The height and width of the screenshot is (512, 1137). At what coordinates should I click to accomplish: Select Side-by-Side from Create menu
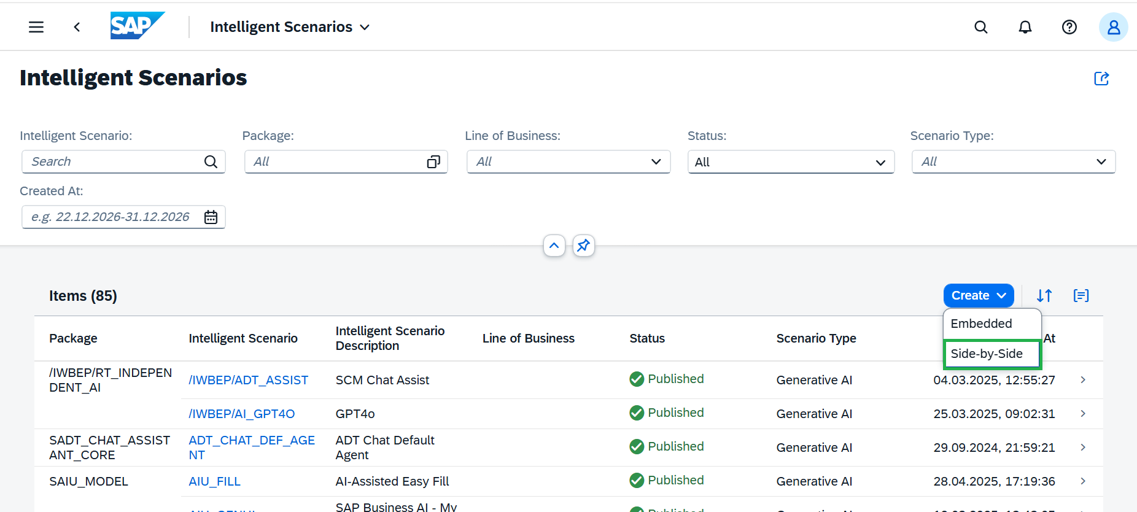coord(992,354)
